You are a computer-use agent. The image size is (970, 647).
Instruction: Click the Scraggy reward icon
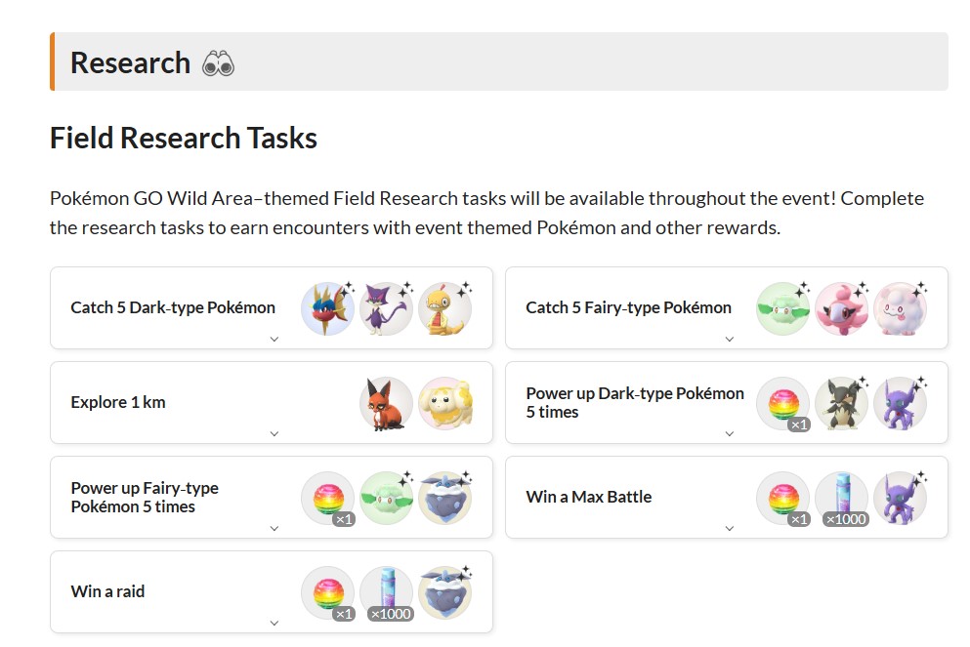pos(444,308)
